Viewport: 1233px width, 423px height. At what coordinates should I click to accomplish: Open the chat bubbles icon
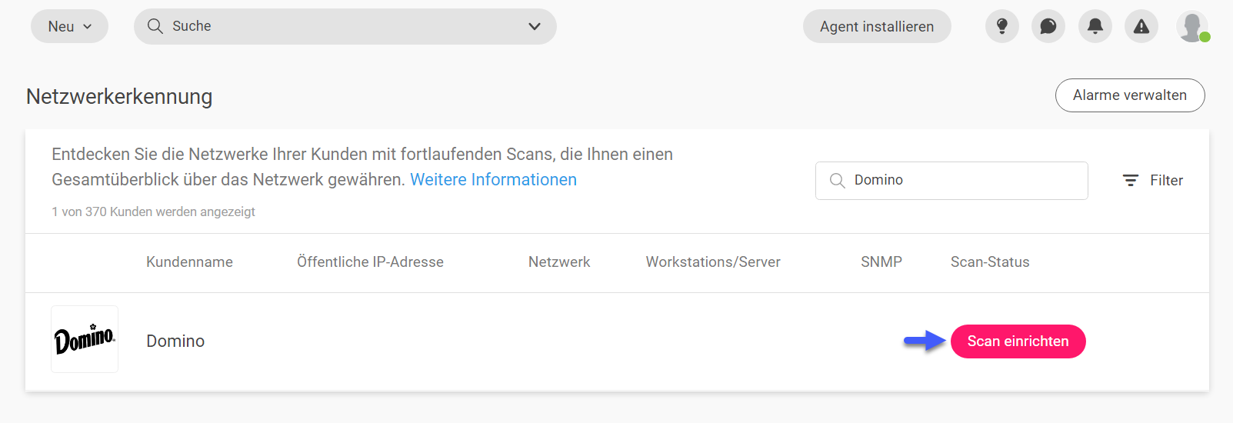[x=1048, y=26]
